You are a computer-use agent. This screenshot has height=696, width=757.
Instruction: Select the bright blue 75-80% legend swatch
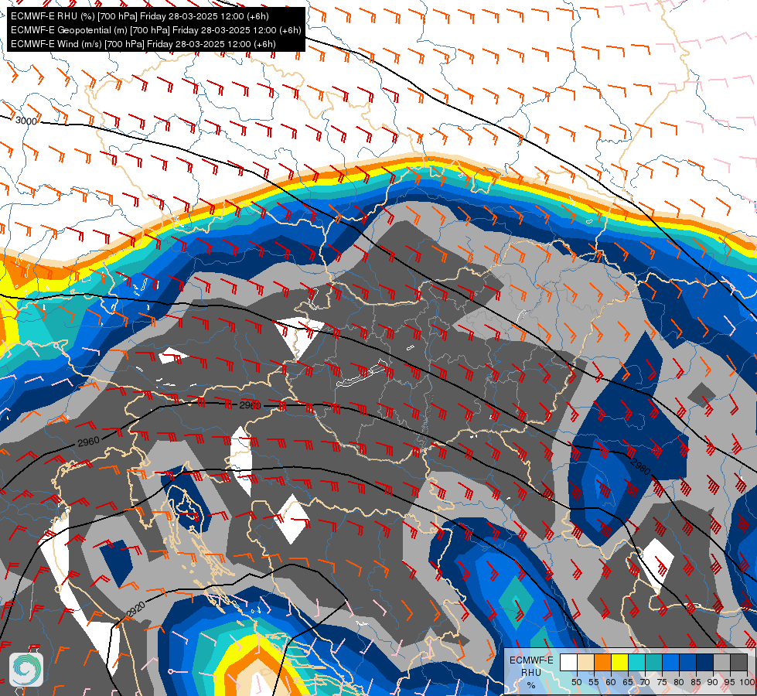point(670,662)
